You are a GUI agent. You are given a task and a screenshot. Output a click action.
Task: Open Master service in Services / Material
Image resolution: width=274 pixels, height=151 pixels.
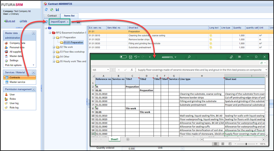[x=17, y=82]
